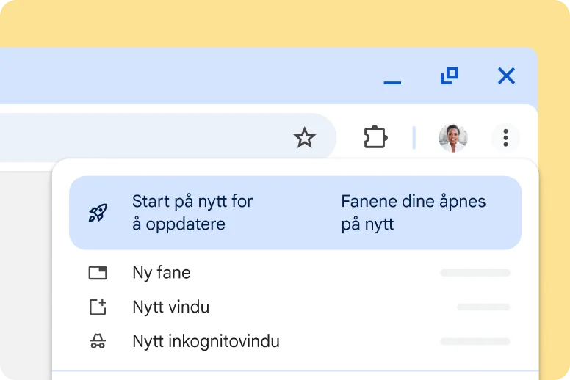Choose the "Ny fane" menu entry

(162, 273)
